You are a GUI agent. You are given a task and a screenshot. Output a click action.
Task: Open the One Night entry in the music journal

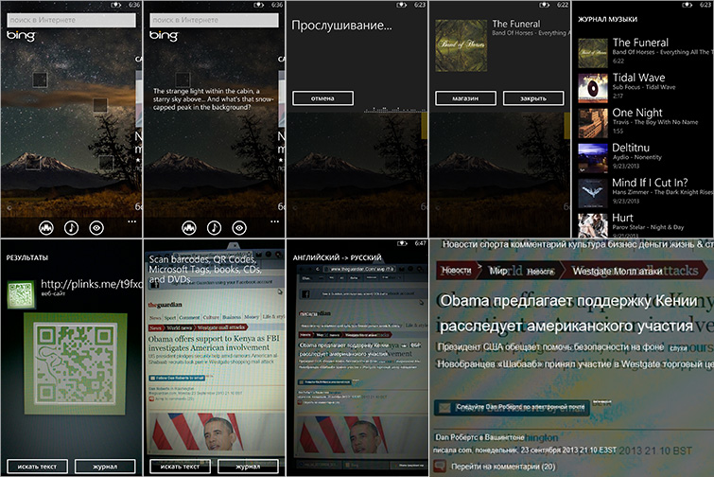click(x=645, y=123)
